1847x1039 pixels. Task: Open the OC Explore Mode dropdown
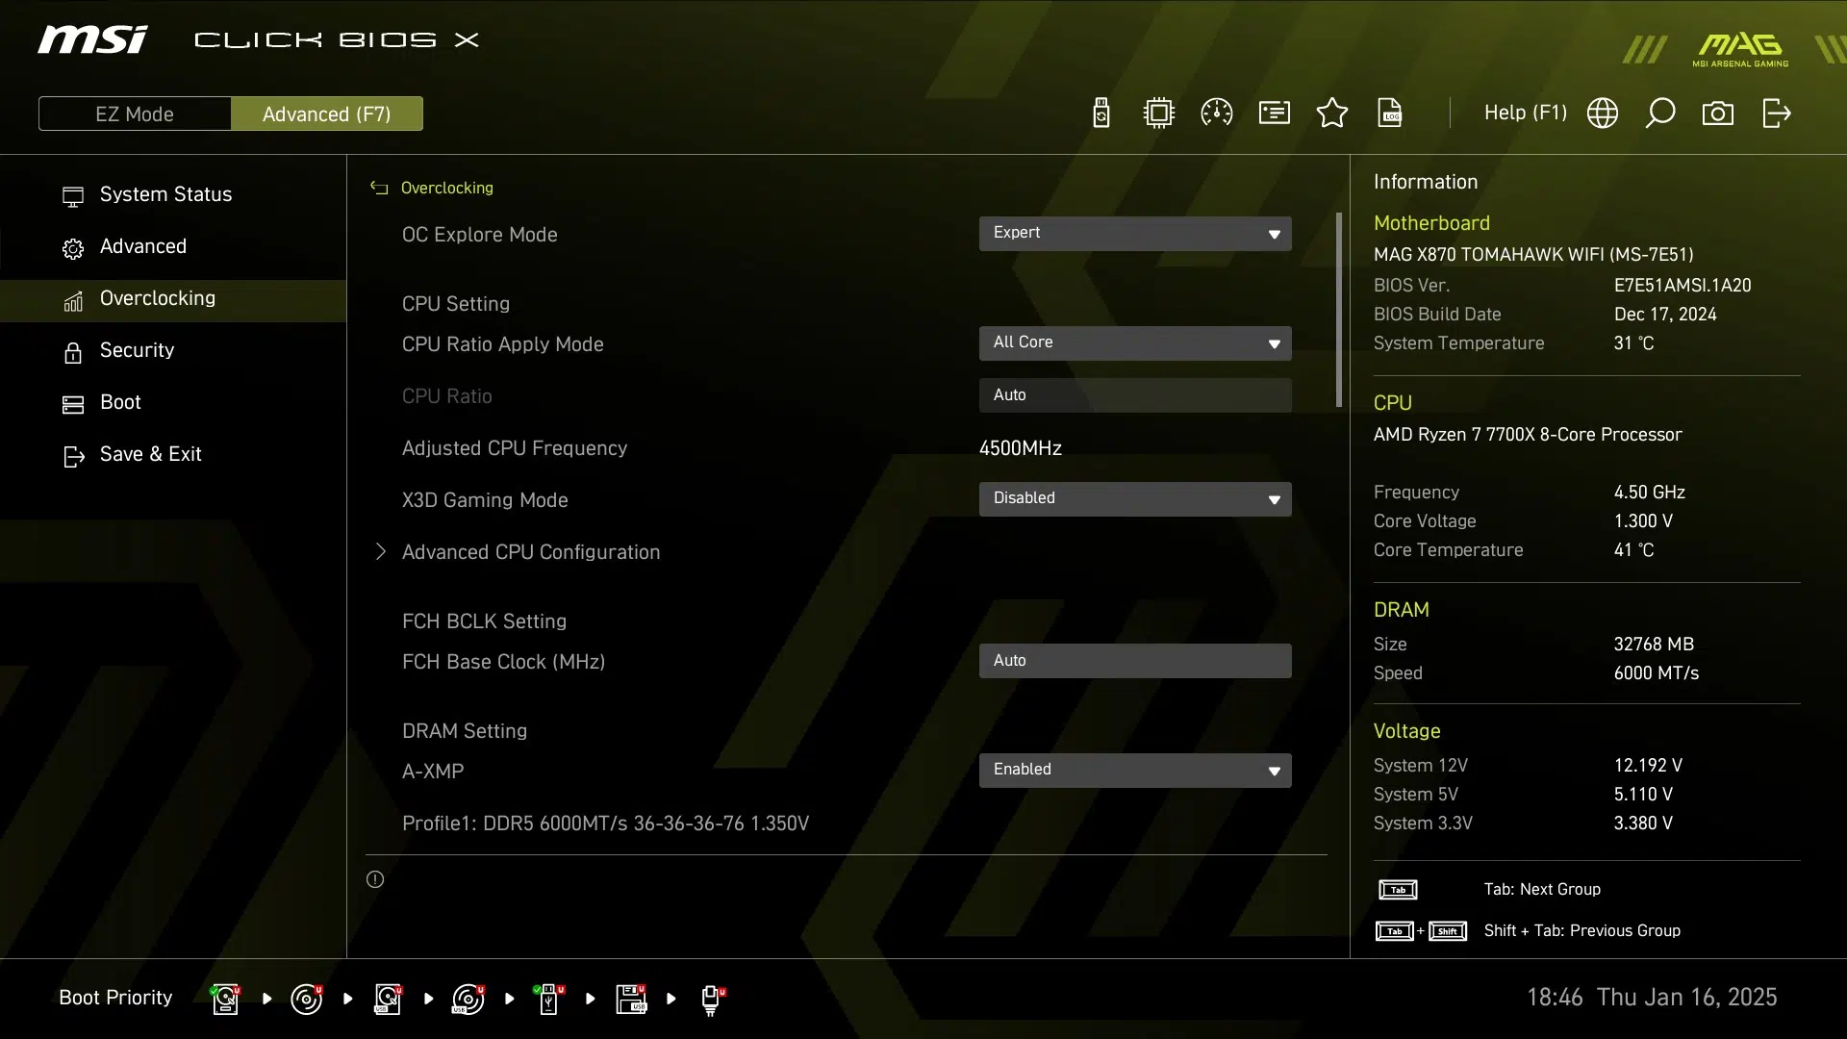tap(1135, 234)
